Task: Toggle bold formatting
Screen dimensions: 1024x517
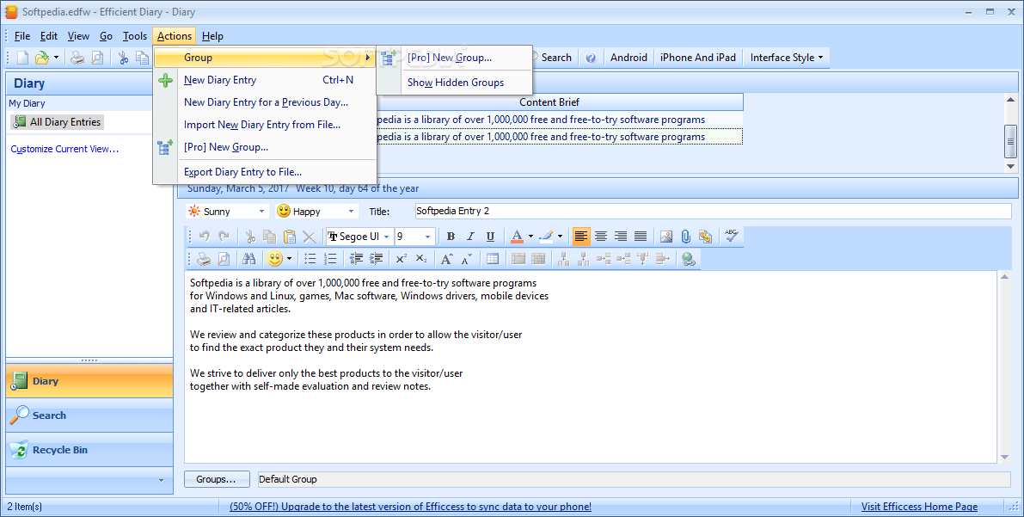Action: (451, 237)
